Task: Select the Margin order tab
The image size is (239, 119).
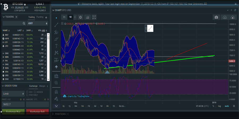Action: point(42,86)
